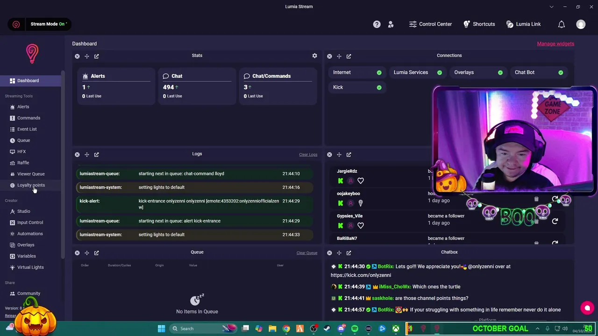Open Virtual Lights page
Screen dimensions: 598x336
click(x=30, y=267)
